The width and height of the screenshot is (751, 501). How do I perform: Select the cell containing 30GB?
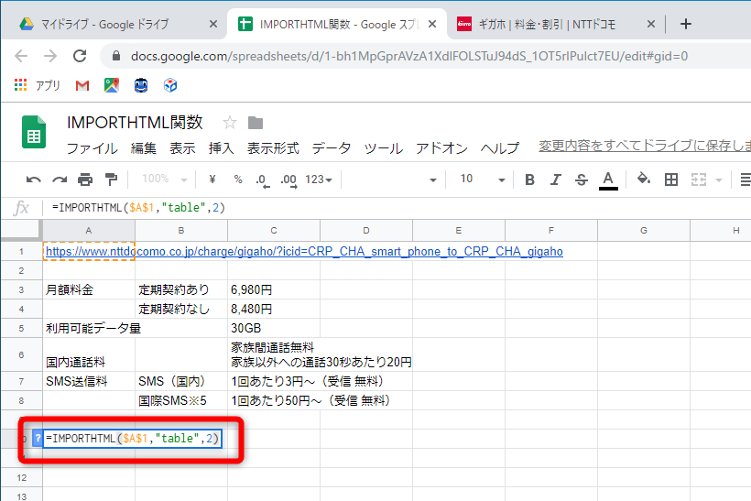click(274, 328)
